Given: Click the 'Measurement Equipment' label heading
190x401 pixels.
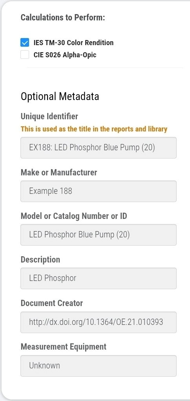Looking at the screenshot, I should (x=64, y=347).
